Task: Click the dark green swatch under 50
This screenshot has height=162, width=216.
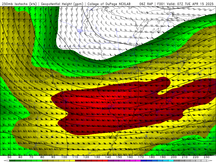Action: pyautogui.click(x=12, y=161)
